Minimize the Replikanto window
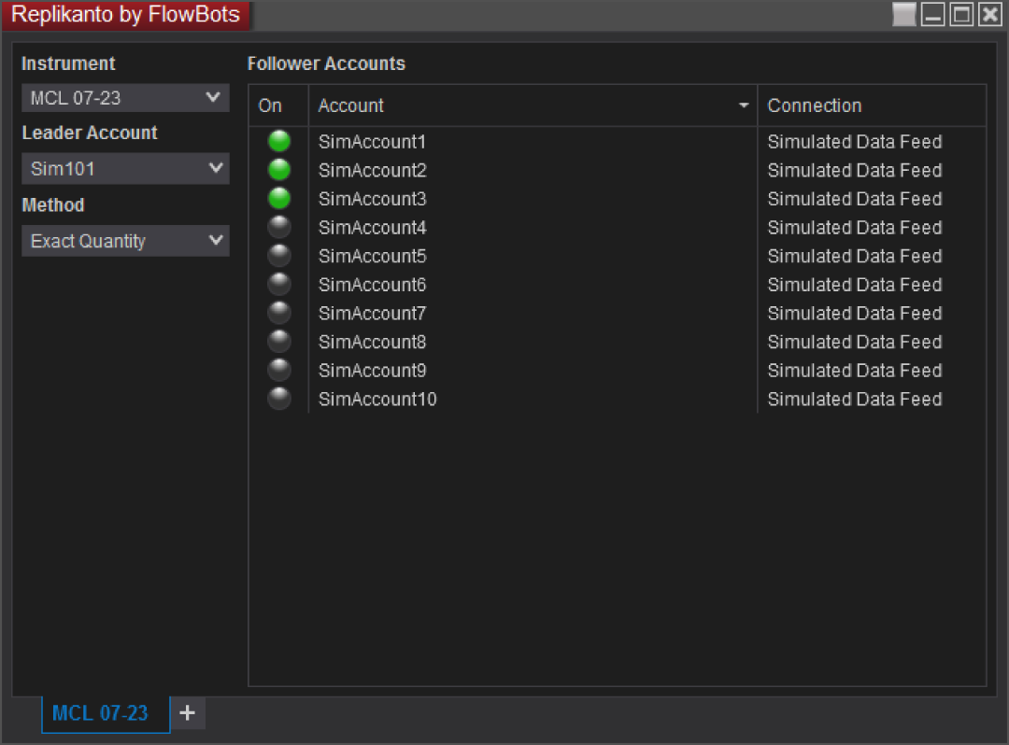Screen dimensions: 1009x745 [933, 14]
